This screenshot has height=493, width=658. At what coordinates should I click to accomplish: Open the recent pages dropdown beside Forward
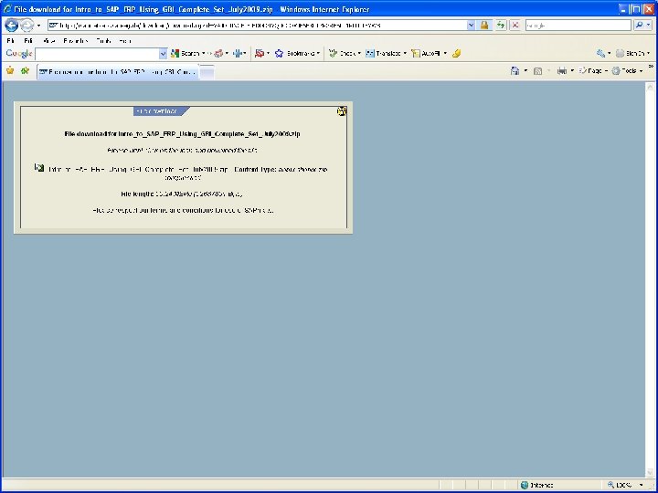pyautogui.click(x=39, y=26)
